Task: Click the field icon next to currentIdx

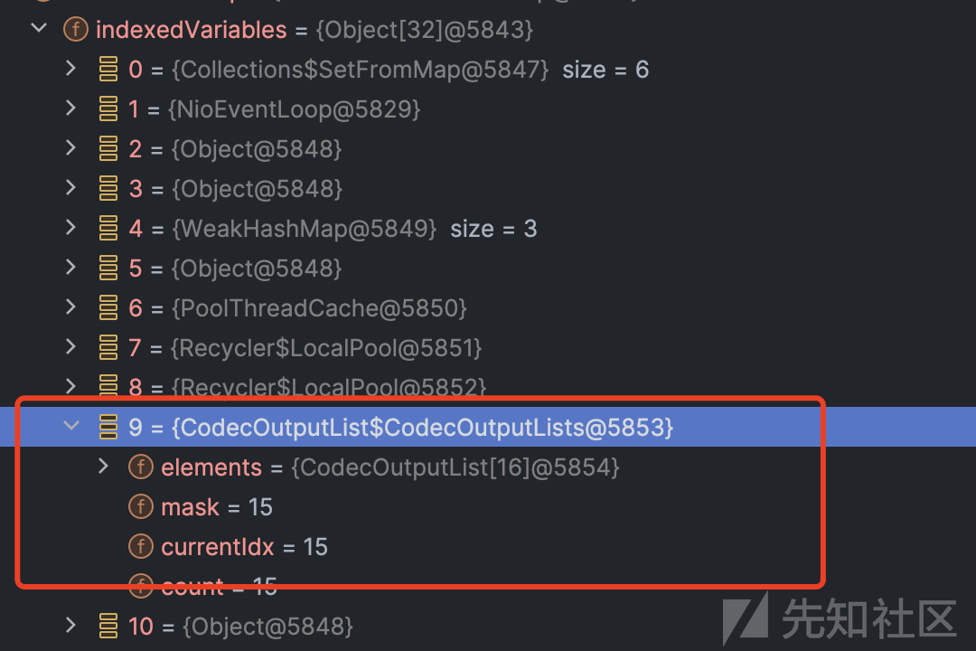Action: (x=141, y=546)
